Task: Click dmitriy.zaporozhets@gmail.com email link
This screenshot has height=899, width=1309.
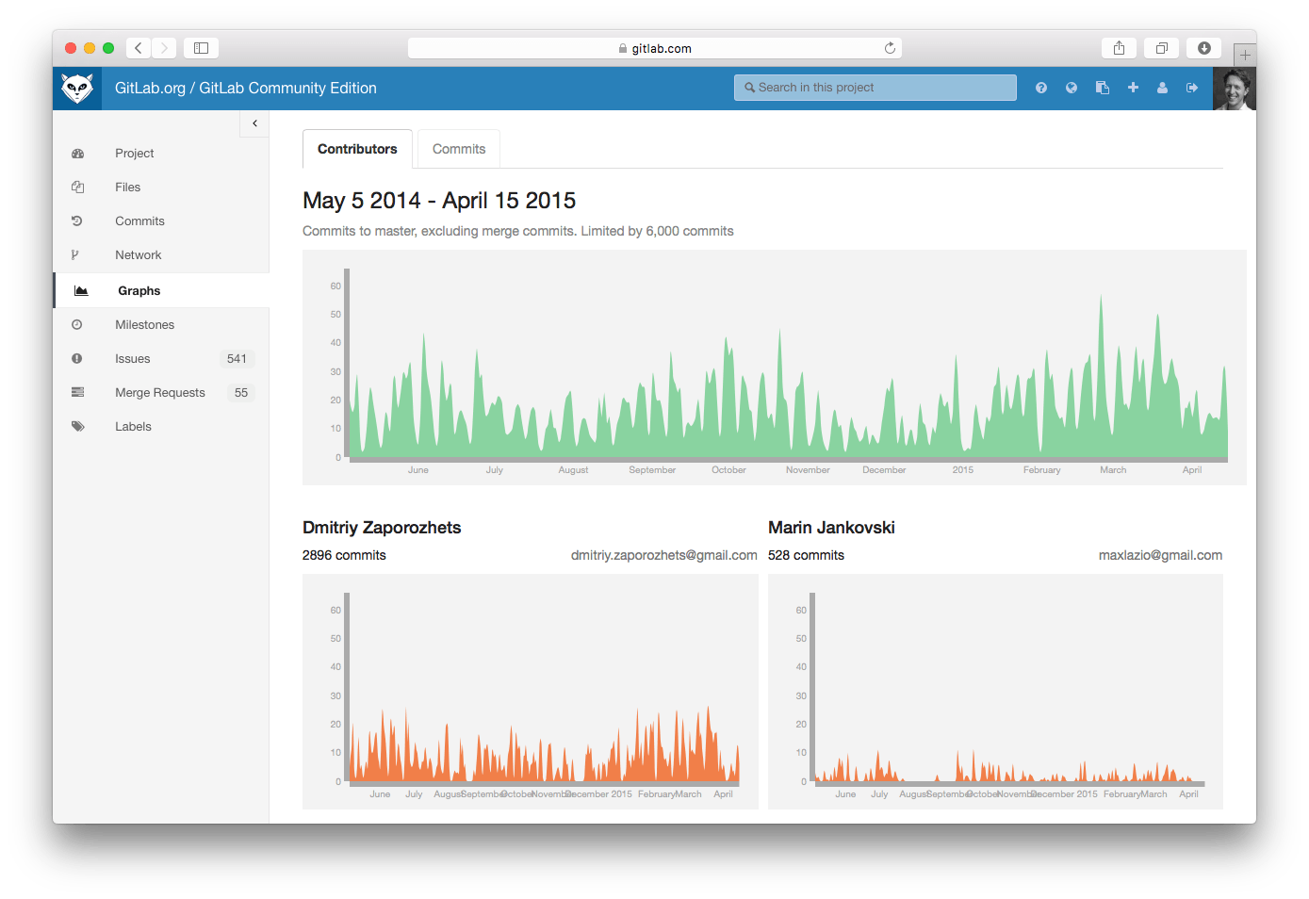Action: pos(664,555)
